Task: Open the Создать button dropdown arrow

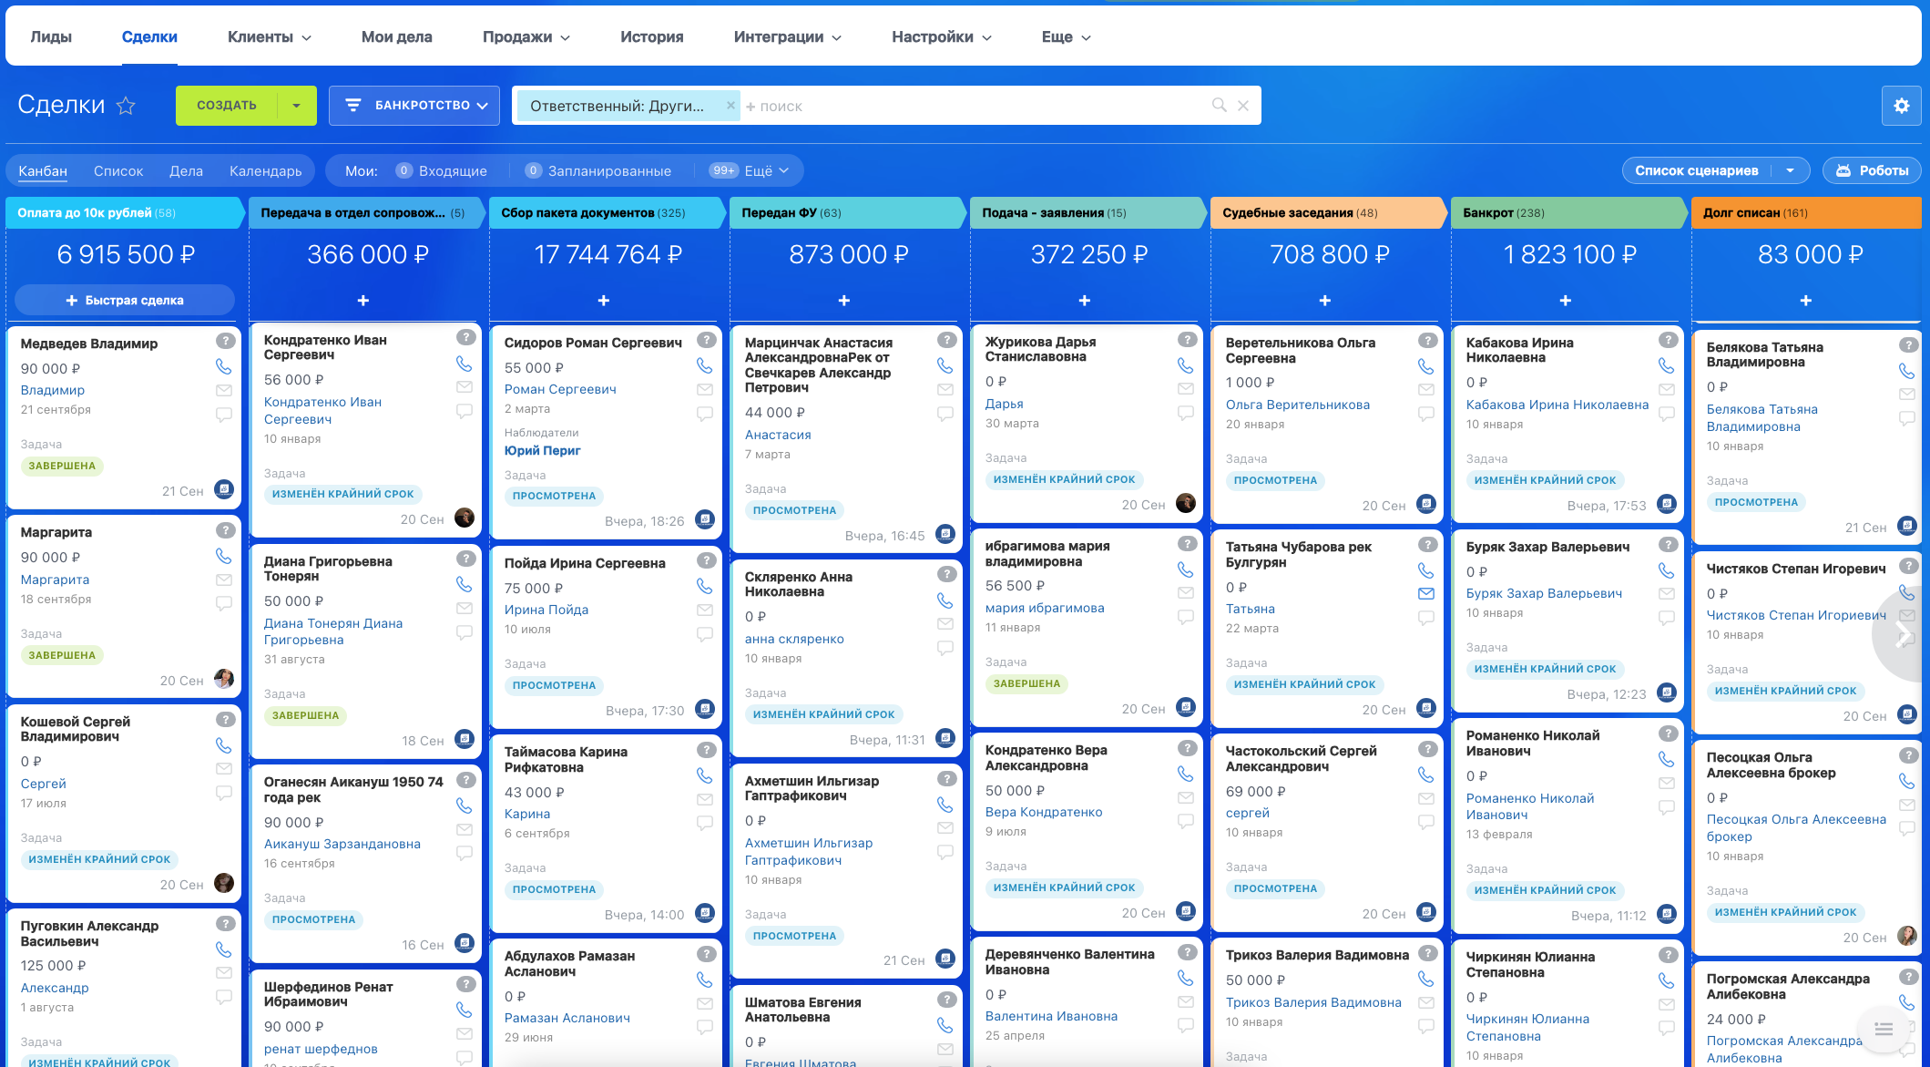Action: [297, 106]
